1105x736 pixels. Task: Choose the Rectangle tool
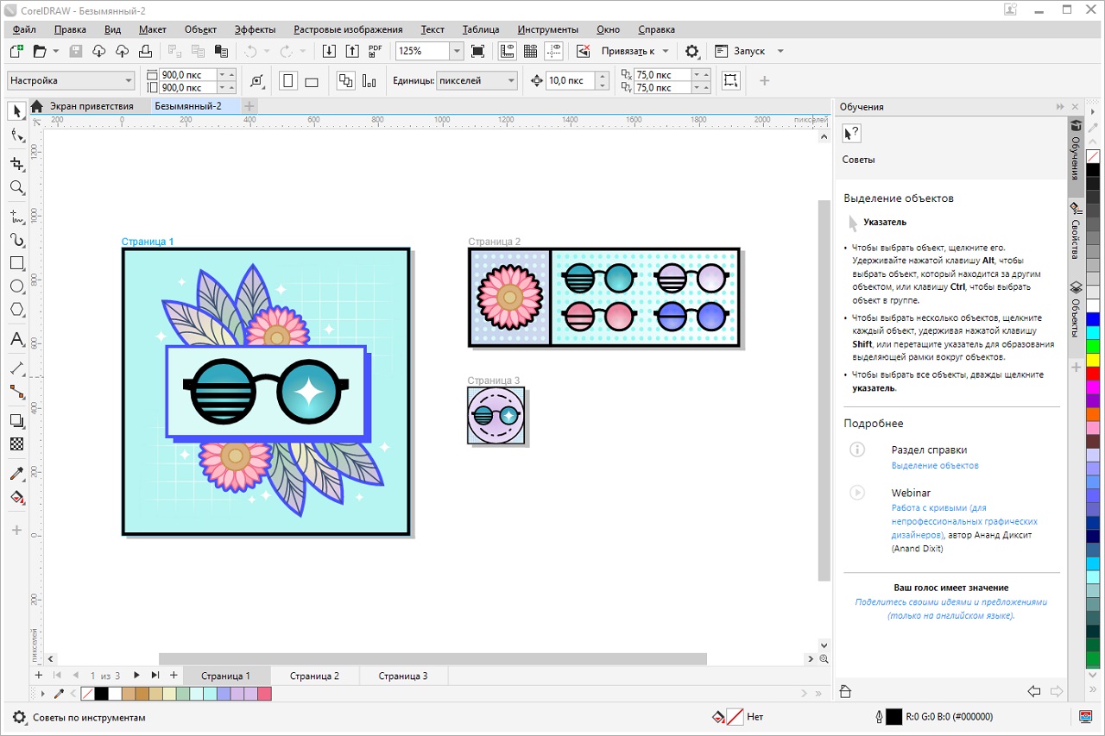click(x=16, y=263)
